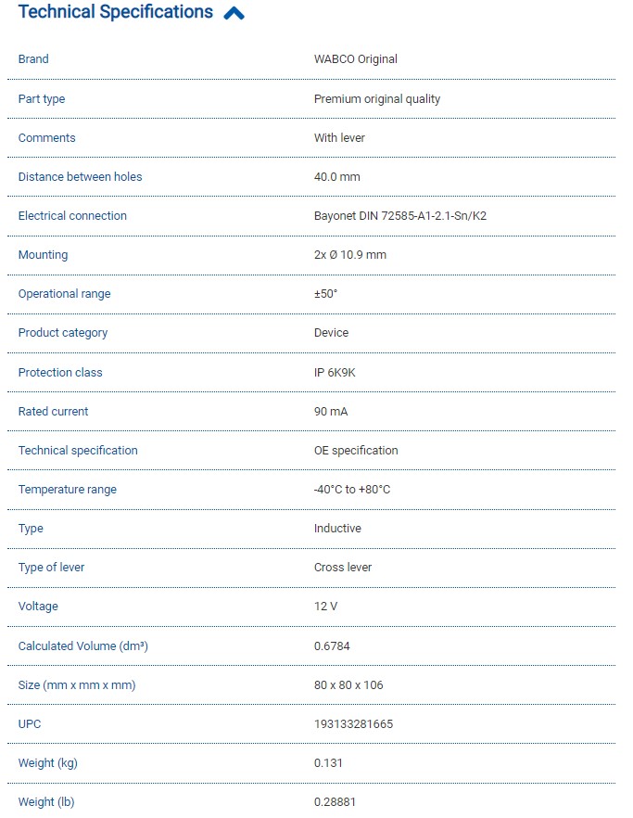Select the Premium original quality value
This screenshot has height=818, width=633.
(376, 99)
